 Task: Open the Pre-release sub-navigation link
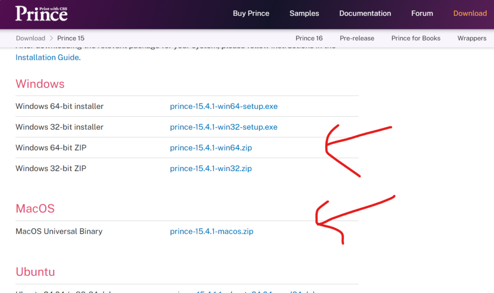click(x=357, y=38)
